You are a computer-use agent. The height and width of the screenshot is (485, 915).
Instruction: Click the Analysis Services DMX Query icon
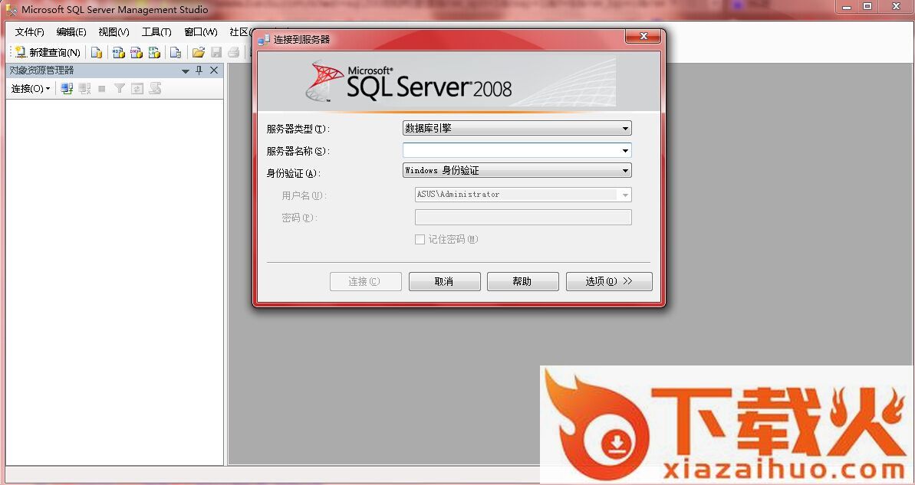click(x=137, y=53)
